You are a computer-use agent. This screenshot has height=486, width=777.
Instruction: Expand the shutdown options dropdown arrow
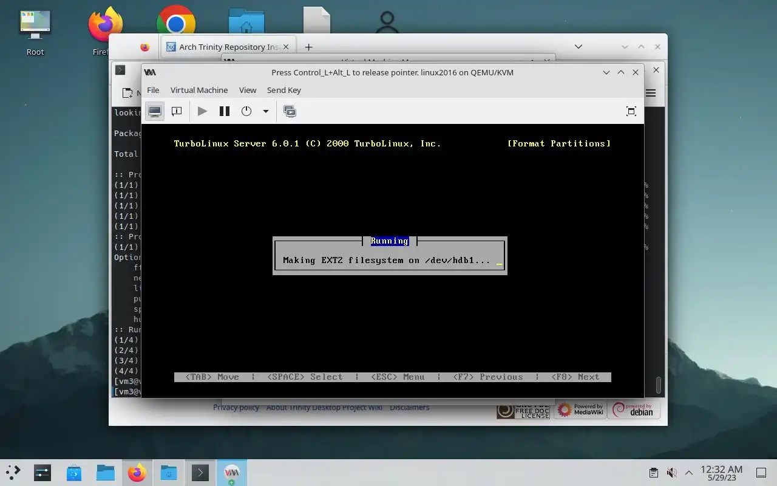pos(265,111)
